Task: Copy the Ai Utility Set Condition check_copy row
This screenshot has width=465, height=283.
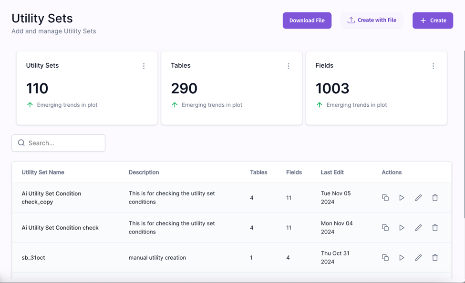Action: point(385,198)
